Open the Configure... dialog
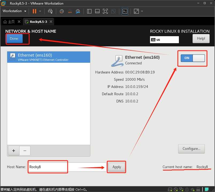215x192 pixels. click(191, 149)
